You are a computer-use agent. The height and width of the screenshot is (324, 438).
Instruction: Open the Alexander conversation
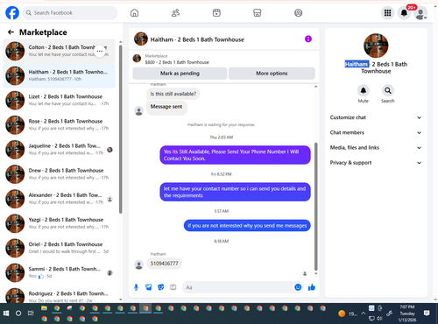(x=59, y=199)
